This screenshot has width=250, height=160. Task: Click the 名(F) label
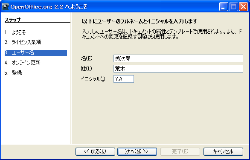87,58
